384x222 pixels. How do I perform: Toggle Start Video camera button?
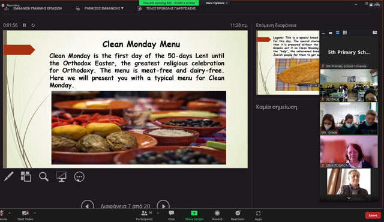pos(25,215)
